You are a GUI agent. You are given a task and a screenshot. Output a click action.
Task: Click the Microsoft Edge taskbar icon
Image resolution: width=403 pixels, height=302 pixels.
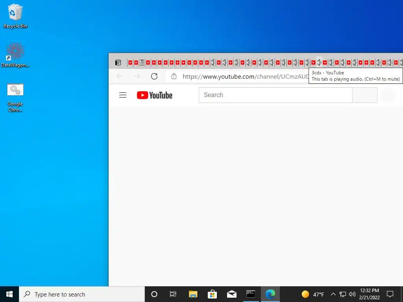(270, 294)
